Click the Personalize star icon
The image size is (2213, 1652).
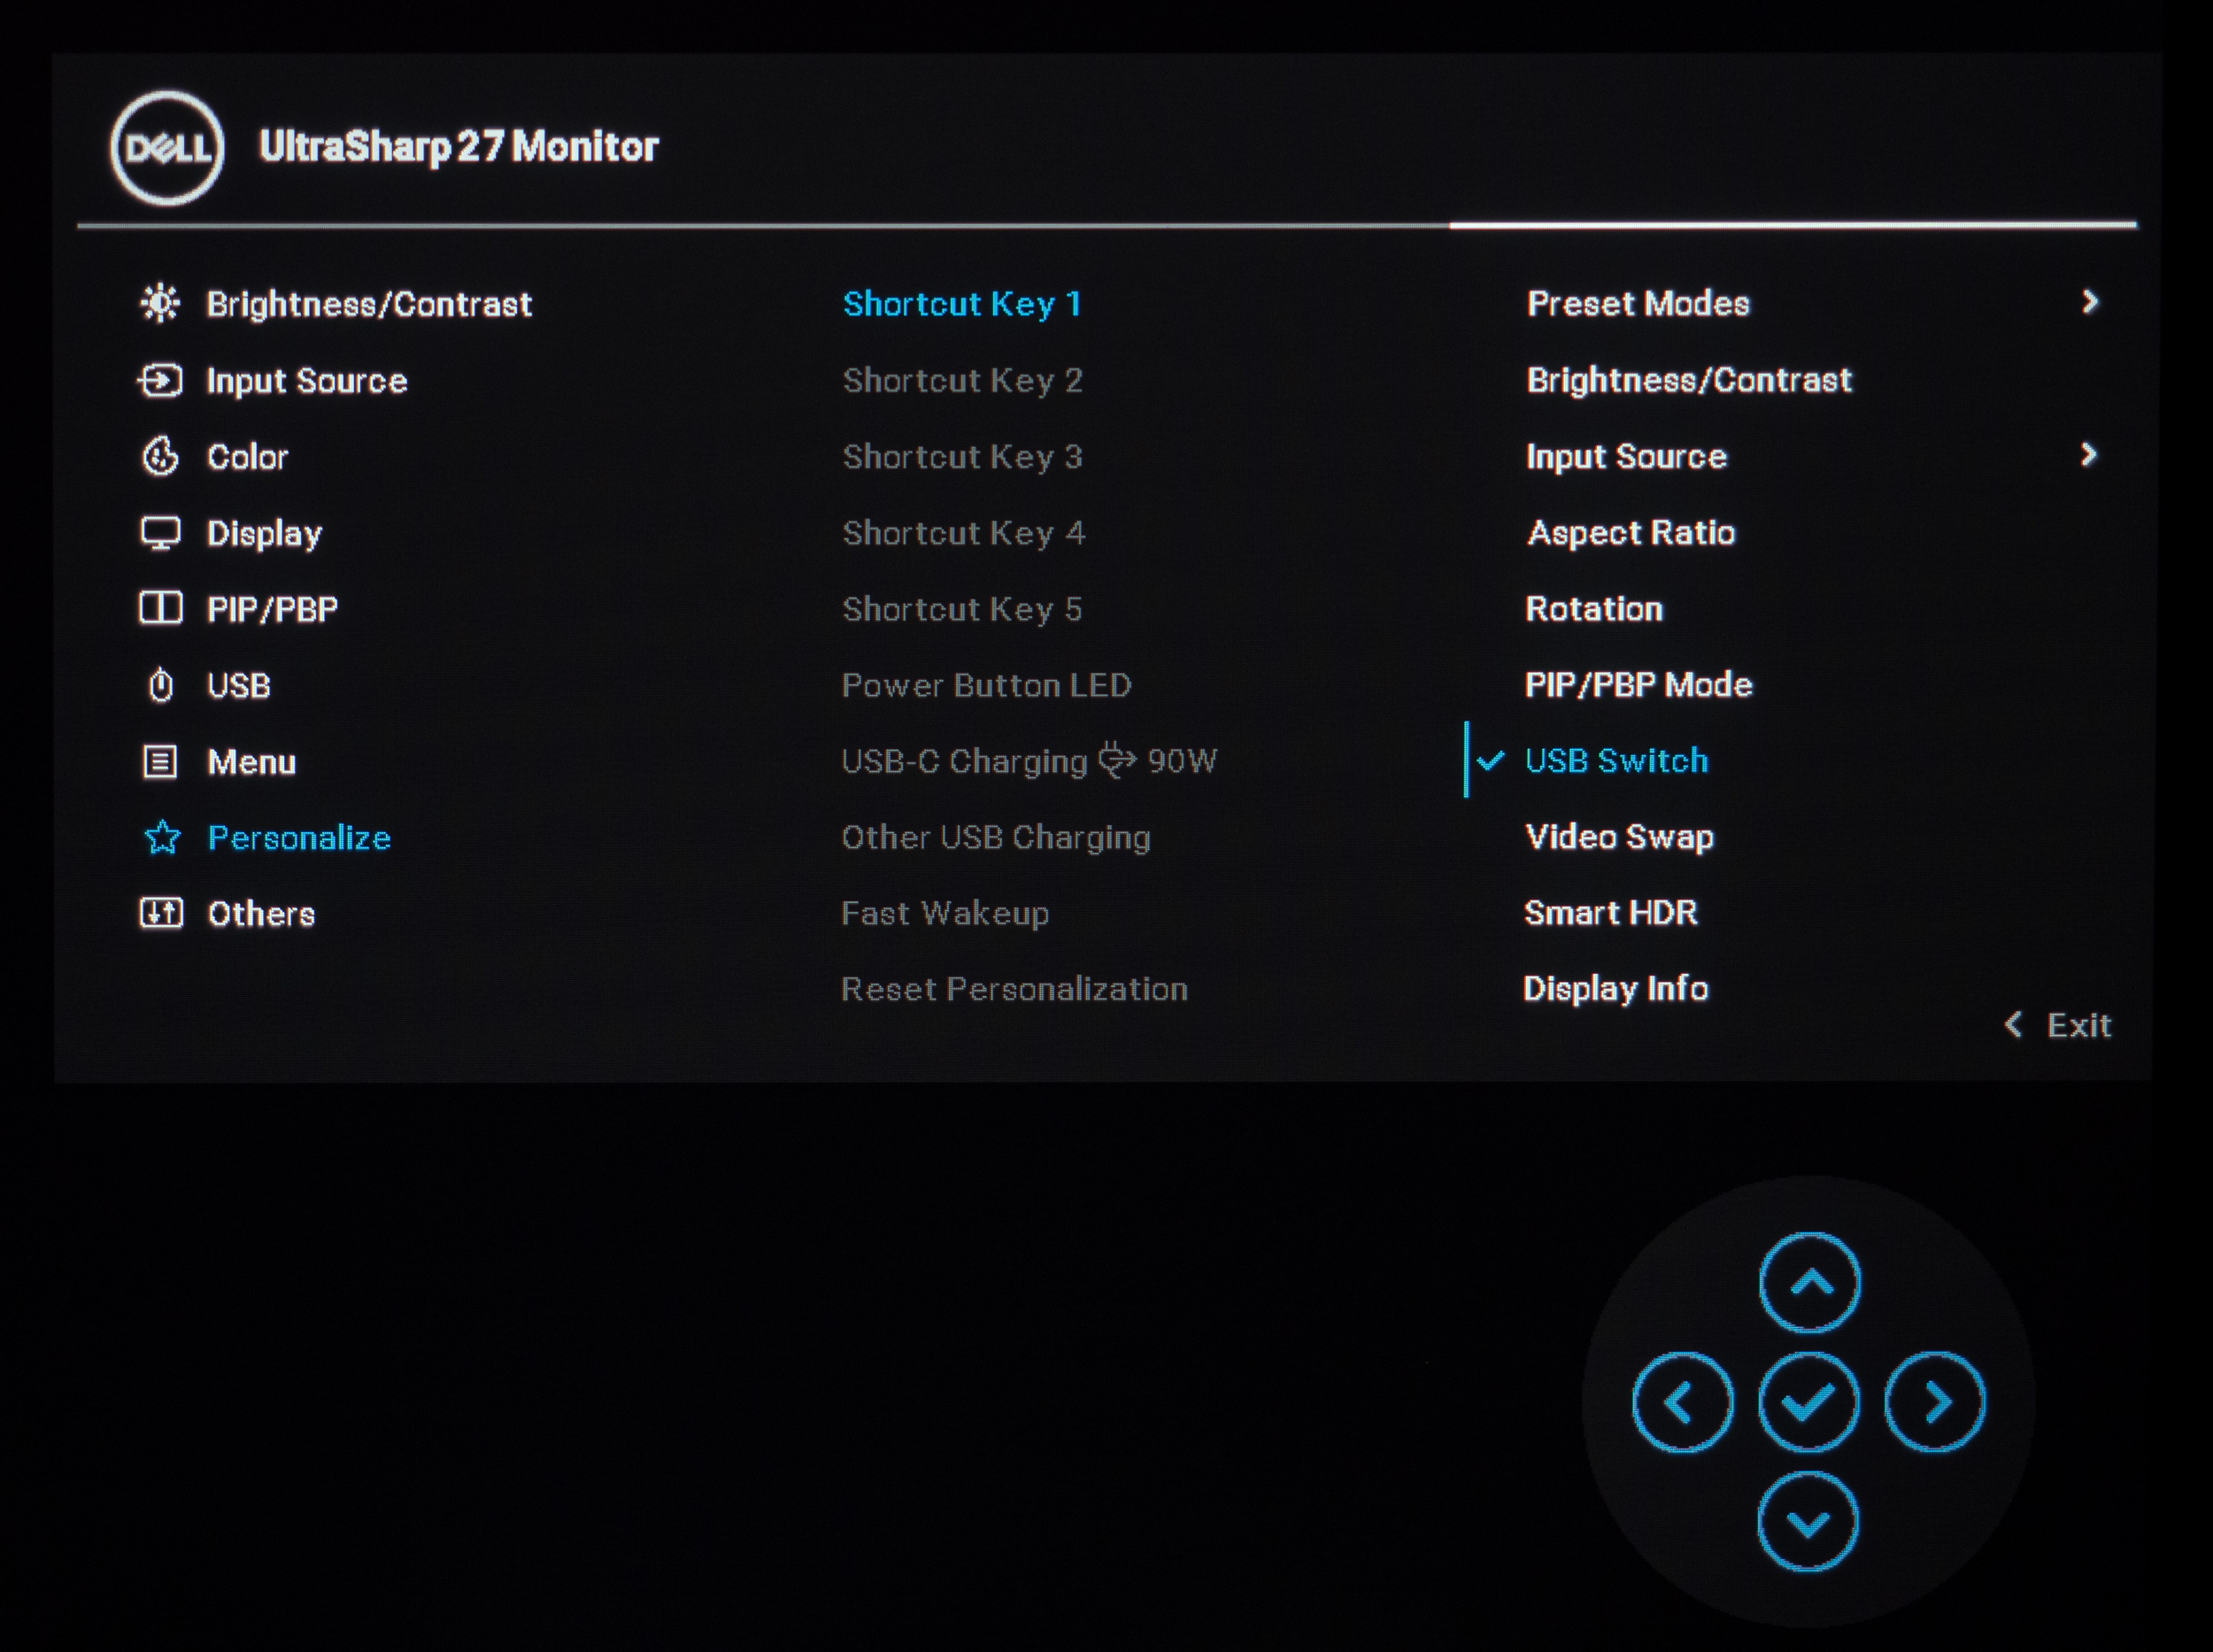coord(162,838)
